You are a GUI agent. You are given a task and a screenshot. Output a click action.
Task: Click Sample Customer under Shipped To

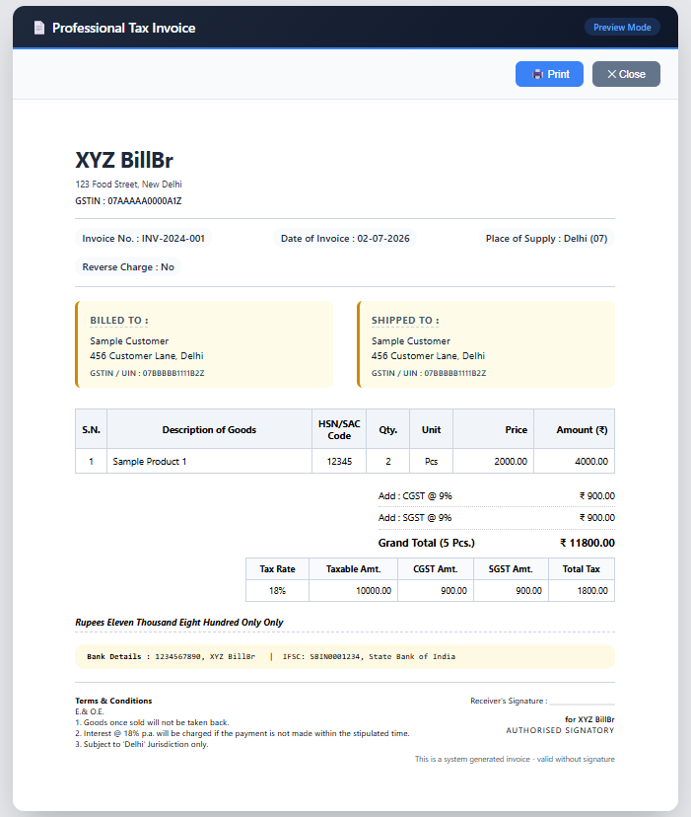pos(411,341)
